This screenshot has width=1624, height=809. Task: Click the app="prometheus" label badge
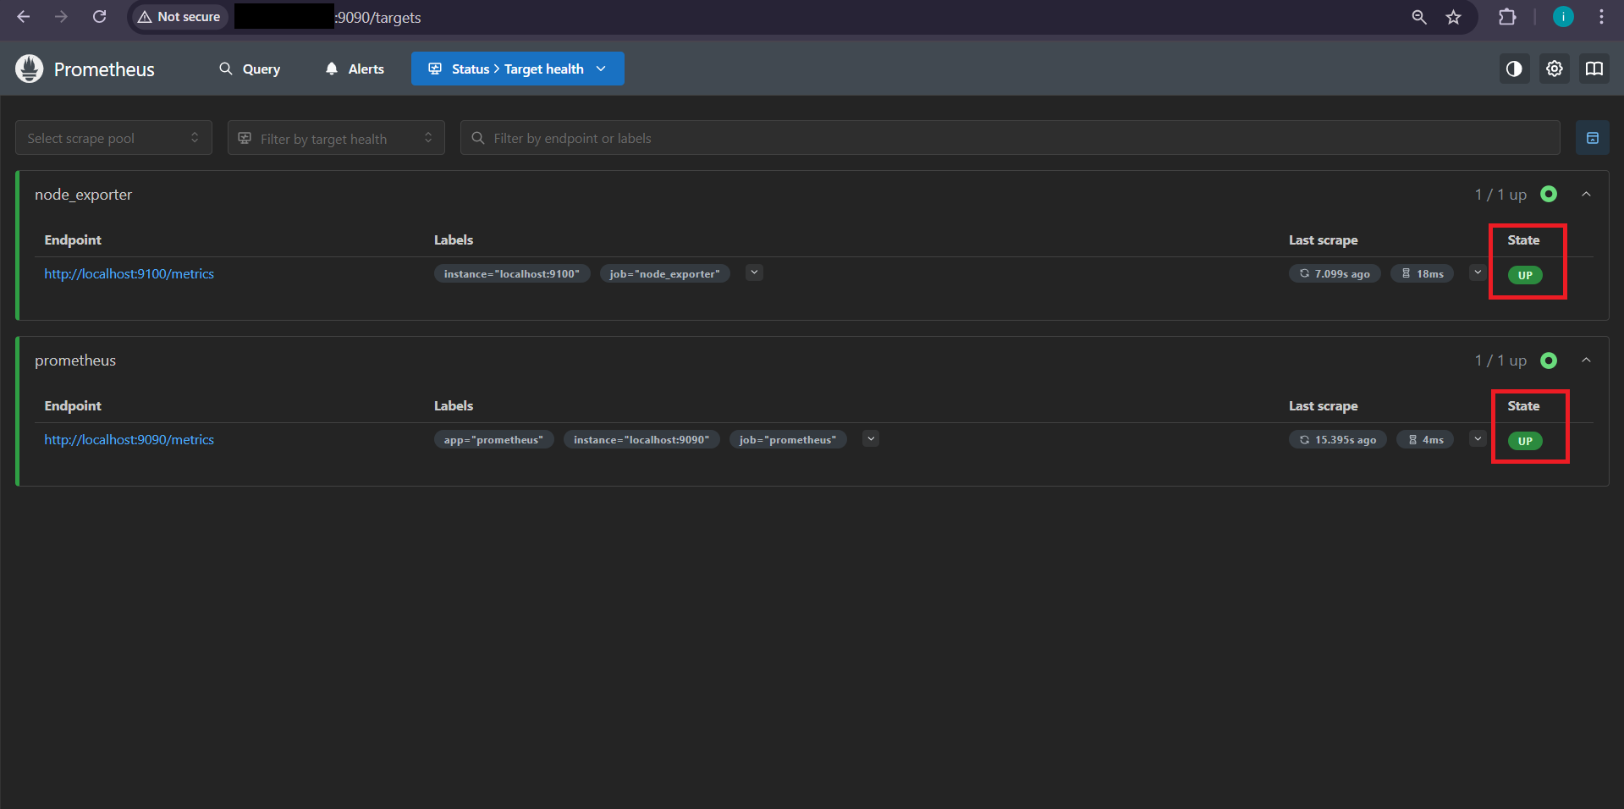(x=494, y=439)
